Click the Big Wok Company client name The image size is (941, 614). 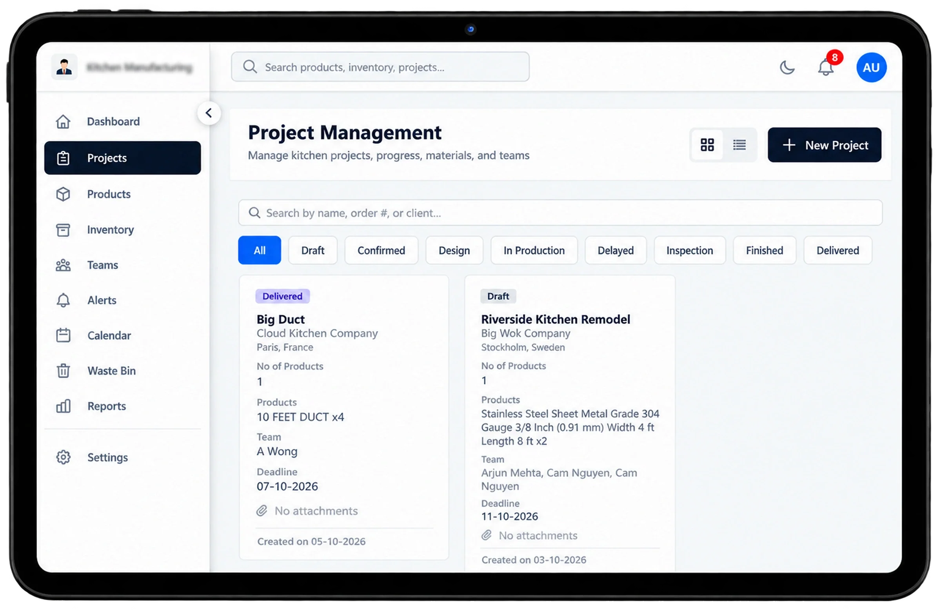pyautogui.click(x=525, y=333)
